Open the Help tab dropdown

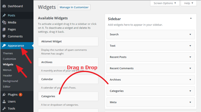point(189,3)
